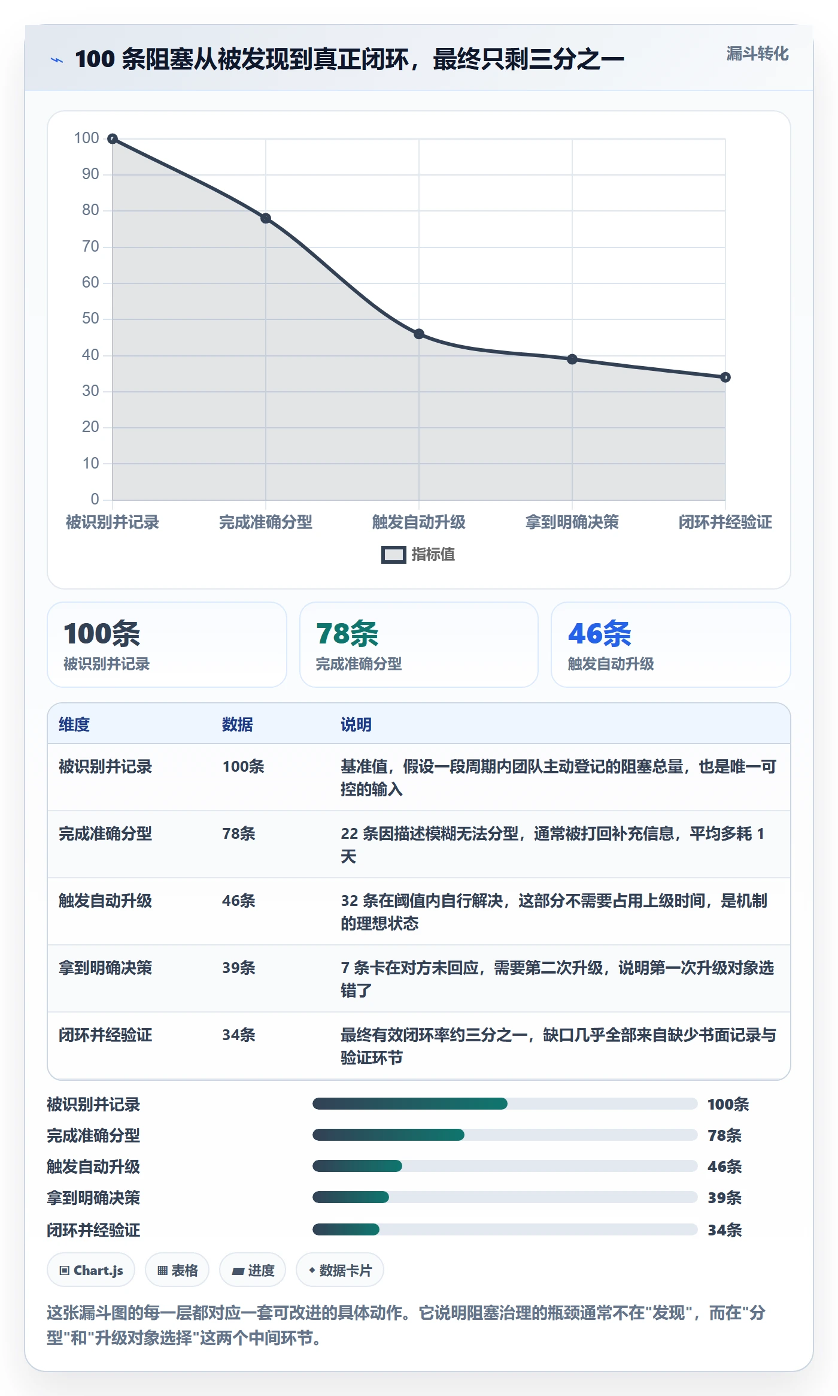Click the chart point for 闭环并经验证
This screenshot has width=838, height=1396.
tap(725, 377)
